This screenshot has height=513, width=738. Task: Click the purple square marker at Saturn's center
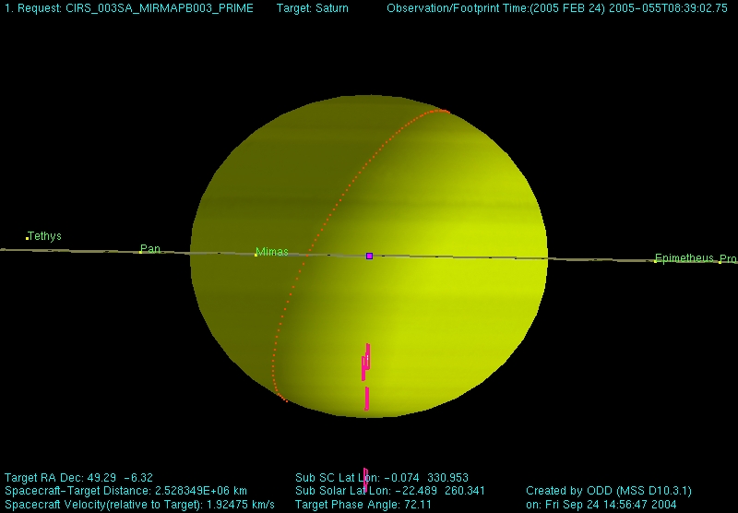(x=369, y=256)
